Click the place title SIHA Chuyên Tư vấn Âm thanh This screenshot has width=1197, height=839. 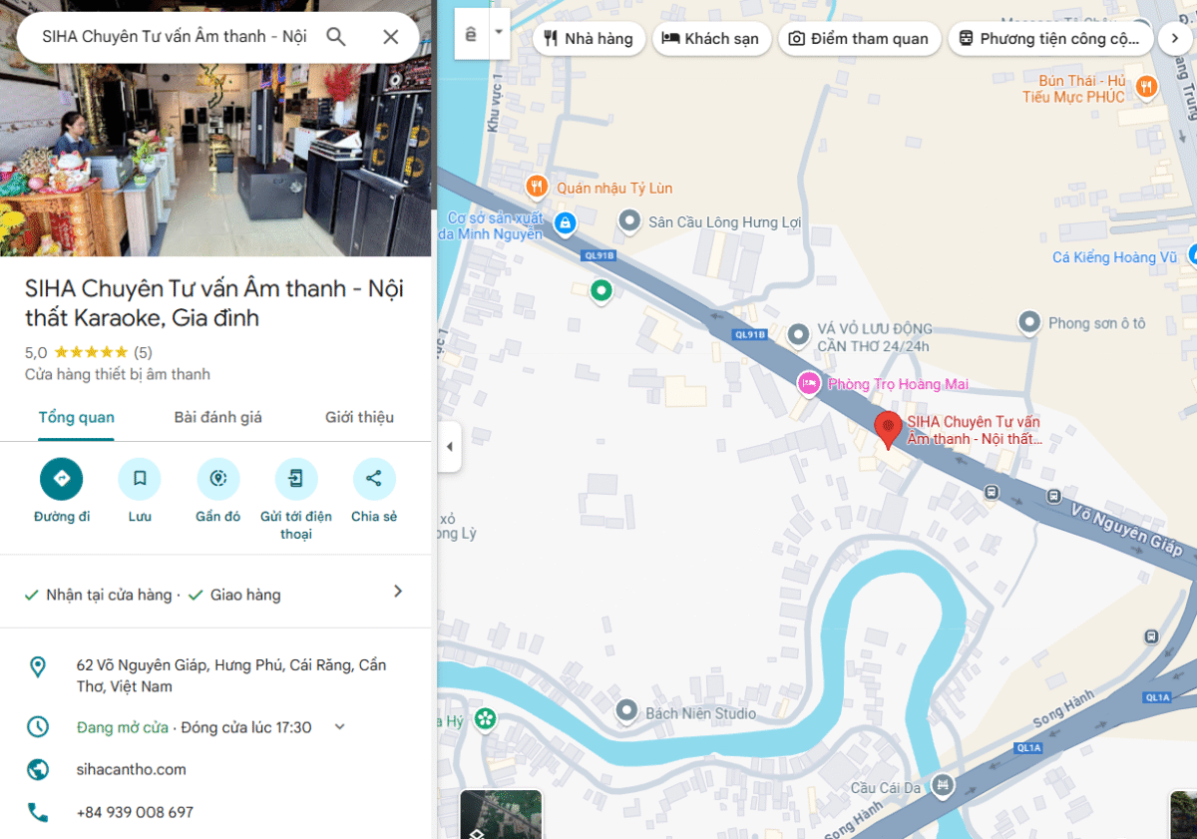(214, 303)
